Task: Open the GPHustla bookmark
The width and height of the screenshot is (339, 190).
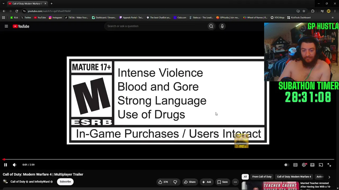Action: coord(228,18)
